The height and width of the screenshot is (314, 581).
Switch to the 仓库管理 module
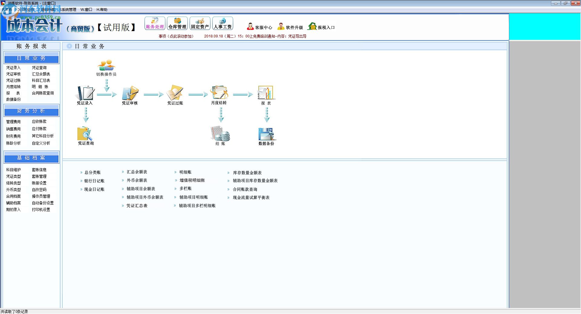click(177, 23)
